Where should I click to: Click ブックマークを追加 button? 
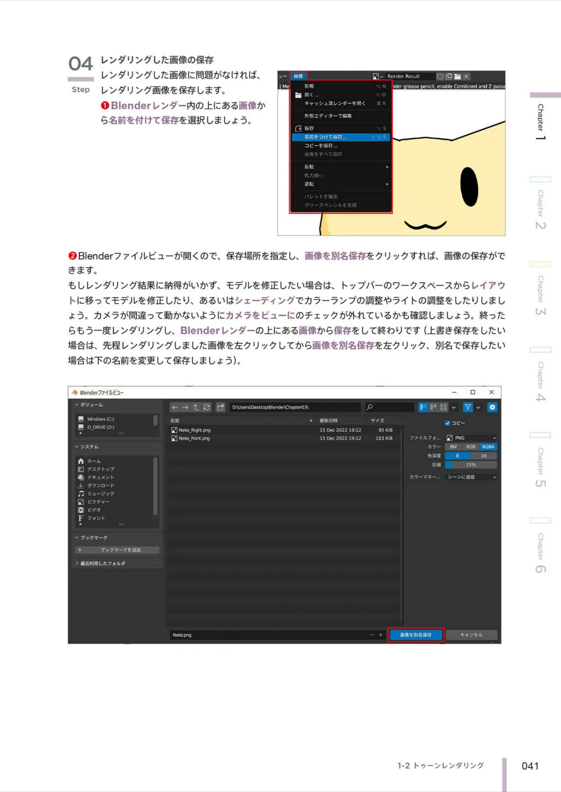point(117,550)
